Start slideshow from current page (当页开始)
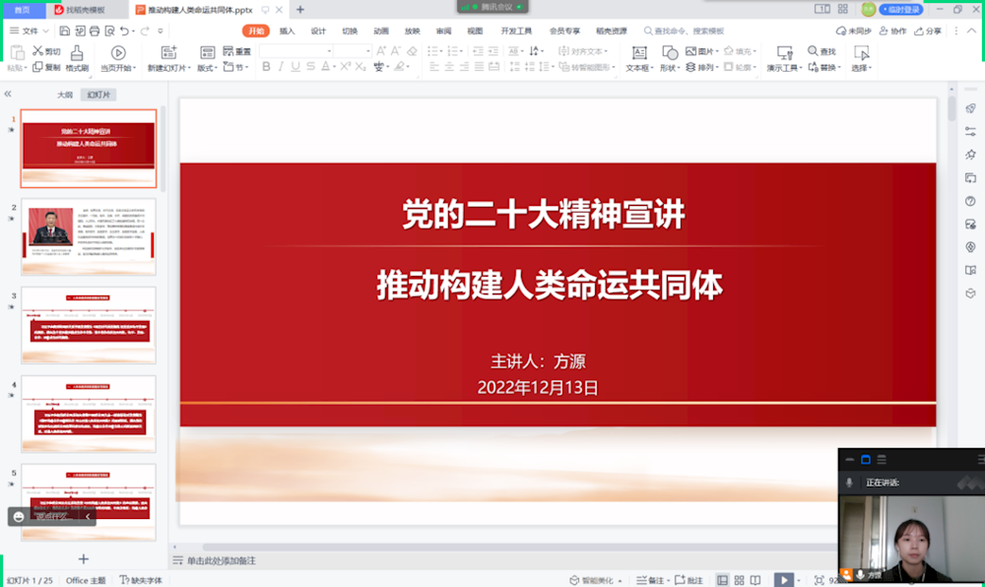 [117, 55]
